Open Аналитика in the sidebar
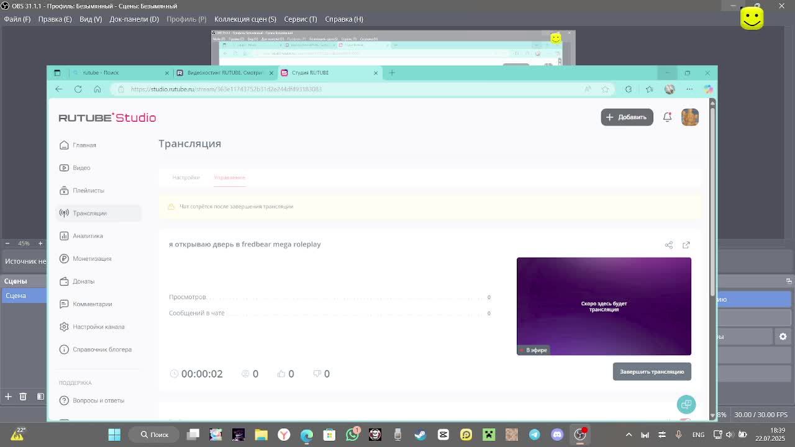This screenshot has height=447, width=795. pos(81,236)
